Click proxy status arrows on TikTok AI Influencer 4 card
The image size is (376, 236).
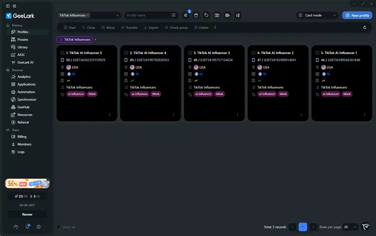[132, 81]
